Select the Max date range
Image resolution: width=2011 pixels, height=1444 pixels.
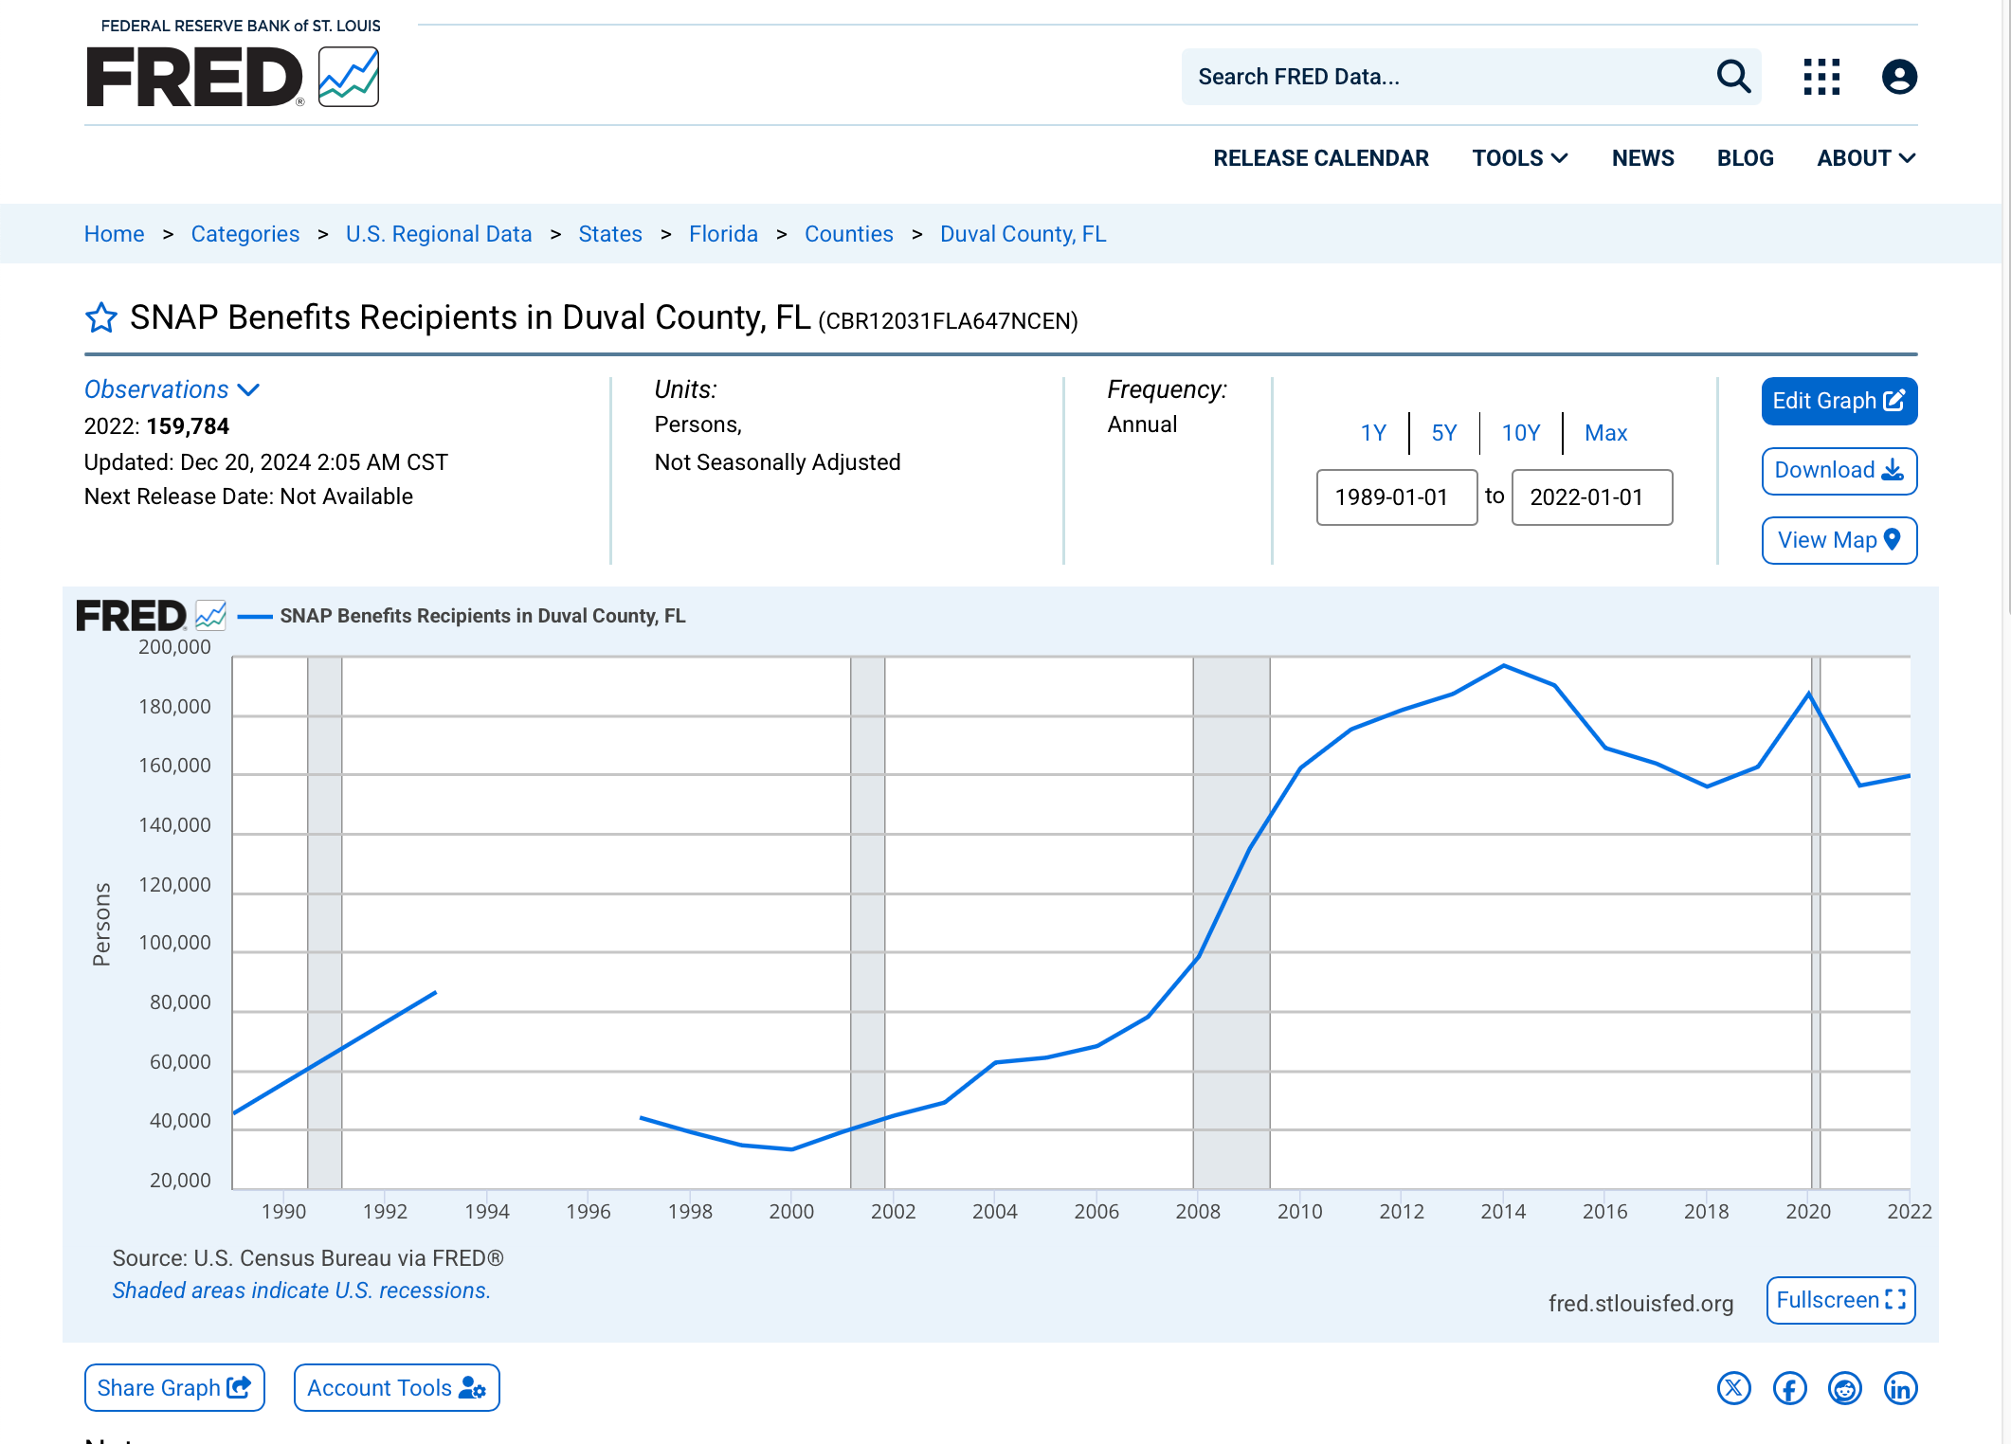click(1605, 433)
